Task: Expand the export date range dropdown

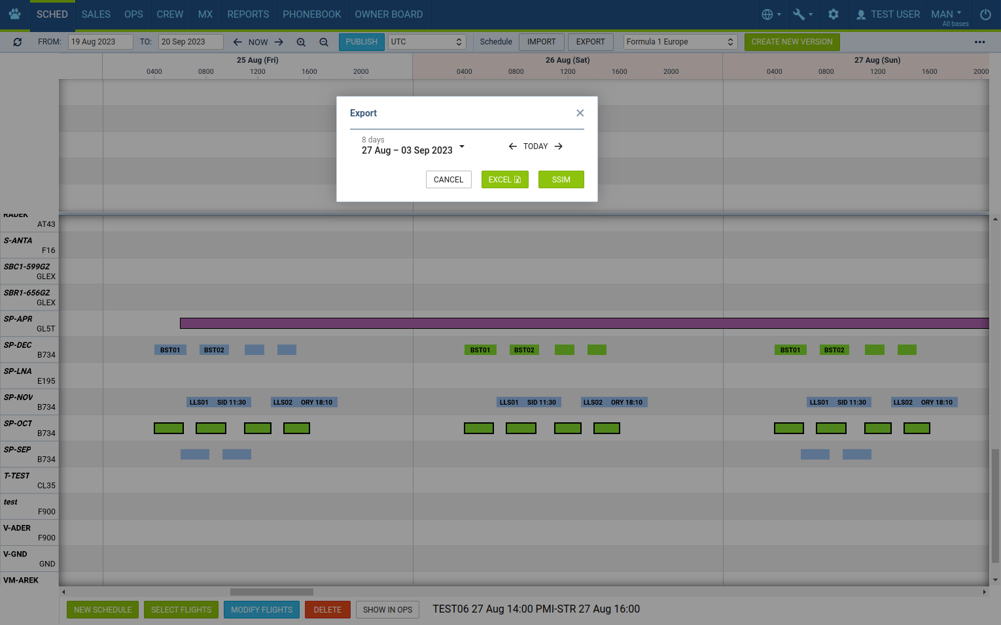Action: coord(462,146)
